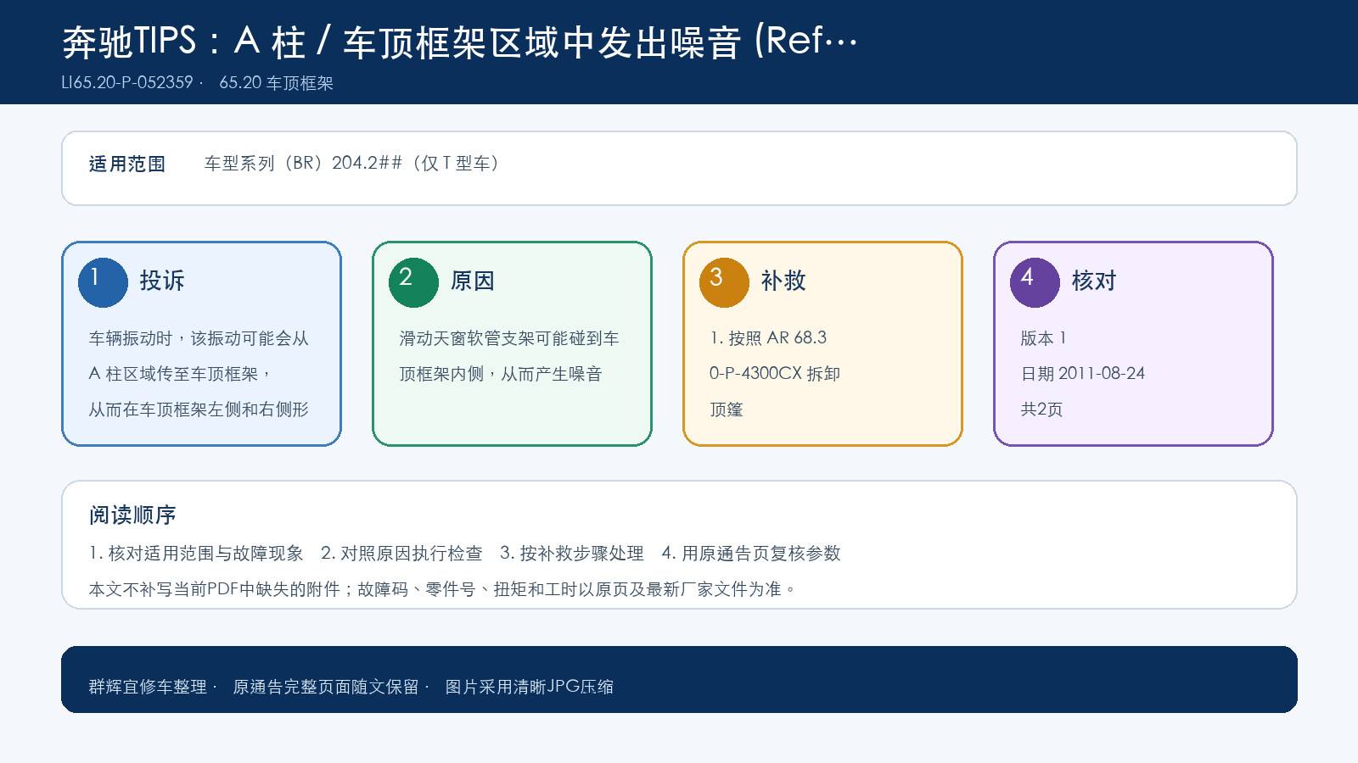Click line 车辆振动时，该振动可能会从

point(199,338)
